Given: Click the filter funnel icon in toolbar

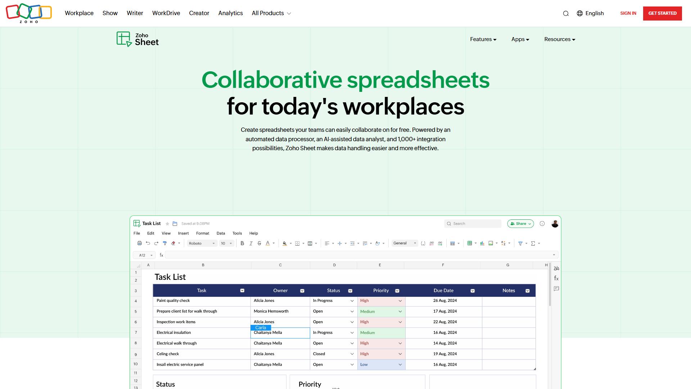Looking at the screenshot, I should tap(520, 243).
